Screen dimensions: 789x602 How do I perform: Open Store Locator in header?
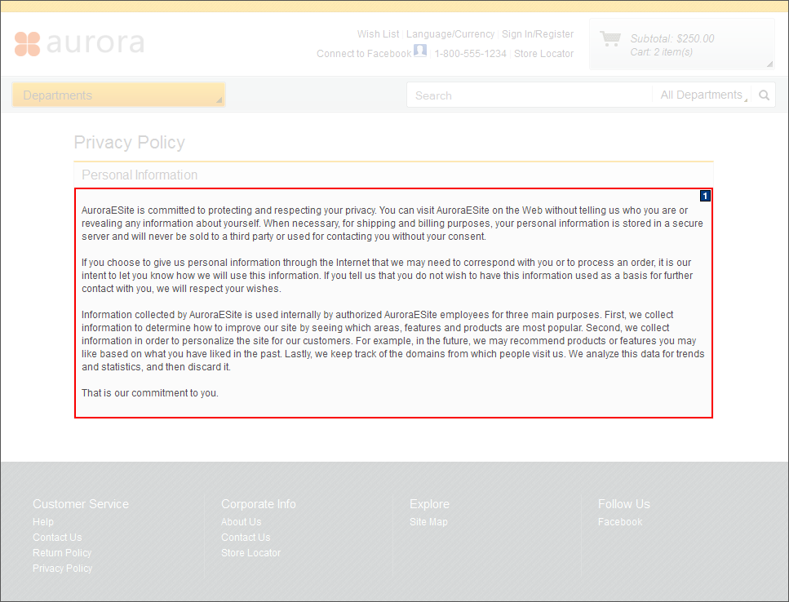(x=543, y=54)
